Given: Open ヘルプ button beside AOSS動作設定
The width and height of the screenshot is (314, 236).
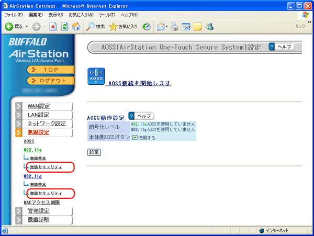Looking at the screenshot, I should pyautogui.click(x=141, y=116).
